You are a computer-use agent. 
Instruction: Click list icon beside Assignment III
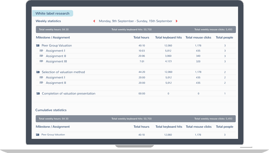(41, 61)
